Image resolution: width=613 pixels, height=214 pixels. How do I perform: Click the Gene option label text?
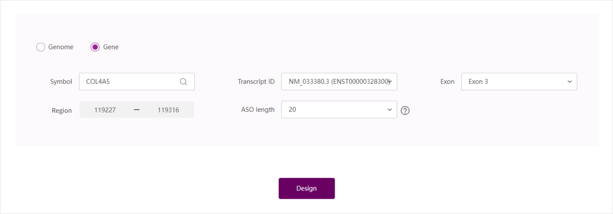[x=111, y=47]
